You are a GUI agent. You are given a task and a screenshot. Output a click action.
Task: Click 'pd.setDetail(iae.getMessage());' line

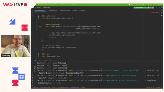point(62,35)
